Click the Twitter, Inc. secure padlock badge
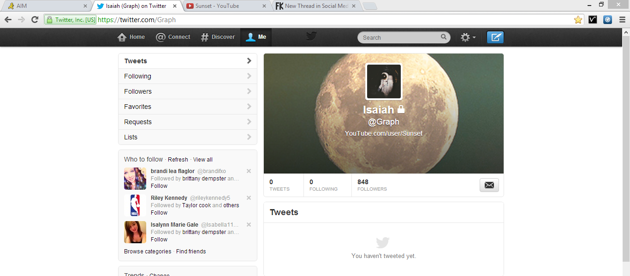Image resolution: width=630 pixels, height=276 pixels. click(71, 20)
